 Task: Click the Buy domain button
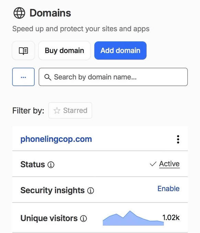click(x=64, y=50)
